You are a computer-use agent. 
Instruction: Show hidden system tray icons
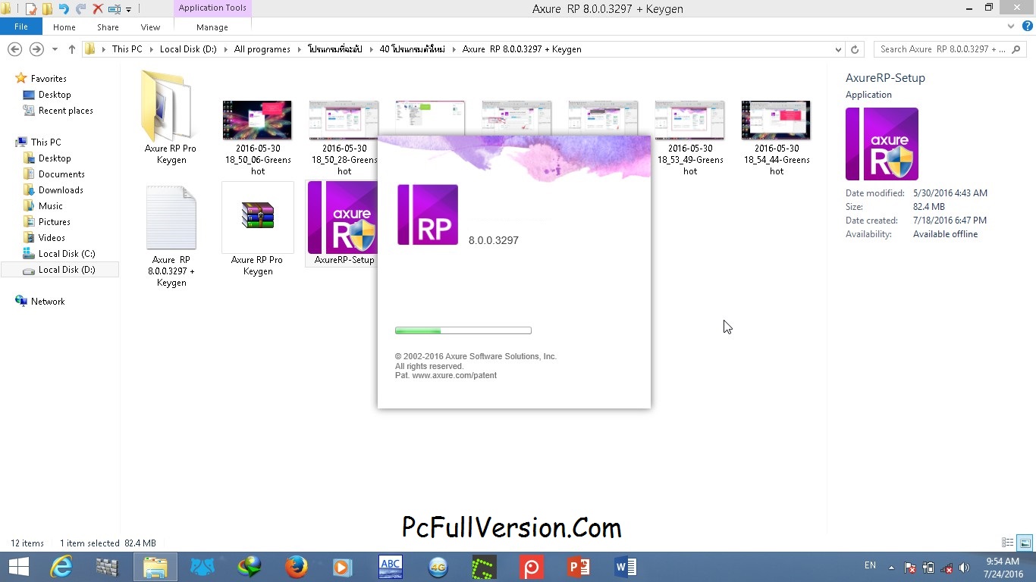(x=892, y=567)
